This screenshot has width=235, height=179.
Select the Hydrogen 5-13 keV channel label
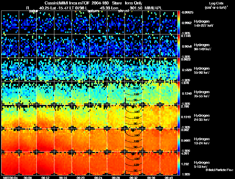(x=202, y=165)
